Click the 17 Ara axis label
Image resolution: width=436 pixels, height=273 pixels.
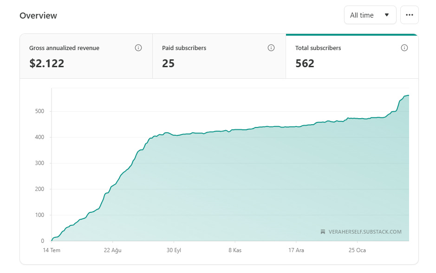coord(296,250)
